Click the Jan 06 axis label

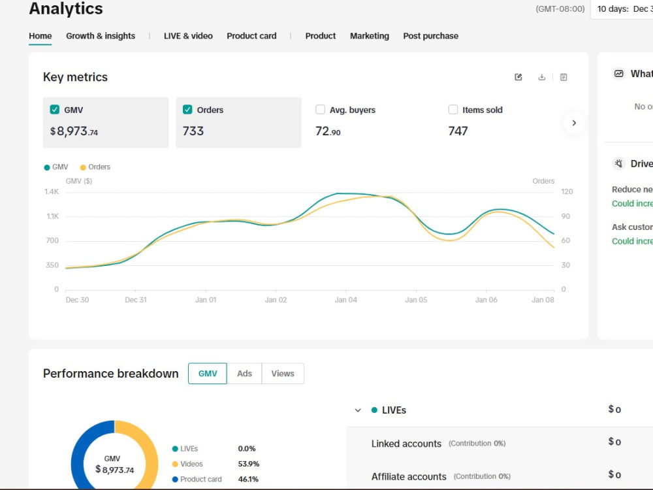pyautogui.click(x=486, y=300)
